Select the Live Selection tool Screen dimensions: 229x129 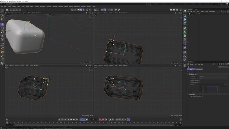pyautogui.click(x=2, y=16)
